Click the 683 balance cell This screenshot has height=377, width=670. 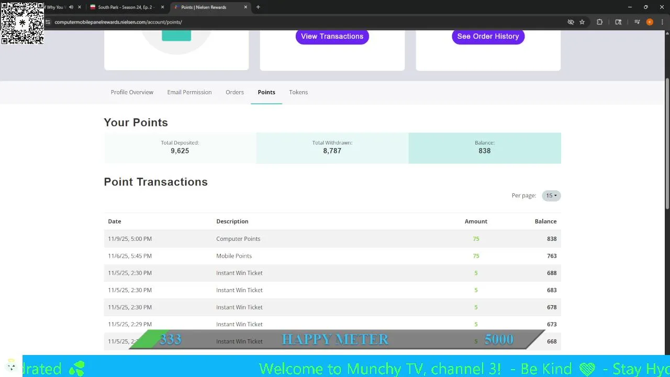coord(552,290)
